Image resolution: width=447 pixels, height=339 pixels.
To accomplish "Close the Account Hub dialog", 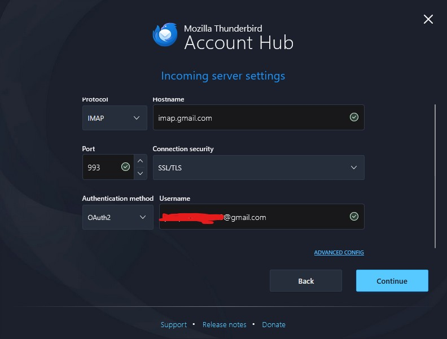I will click(x=428, y=19).
